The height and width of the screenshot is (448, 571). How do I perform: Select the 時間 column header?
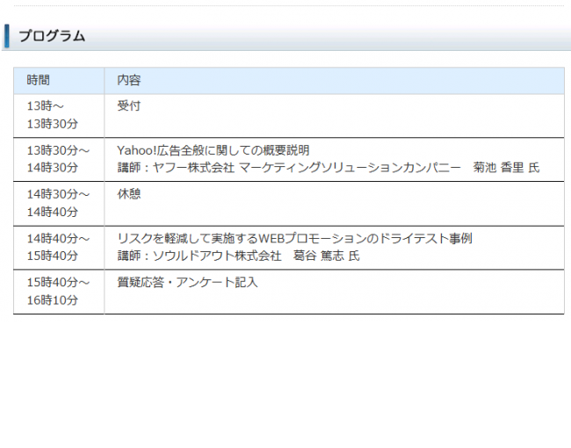click(59, 81)
